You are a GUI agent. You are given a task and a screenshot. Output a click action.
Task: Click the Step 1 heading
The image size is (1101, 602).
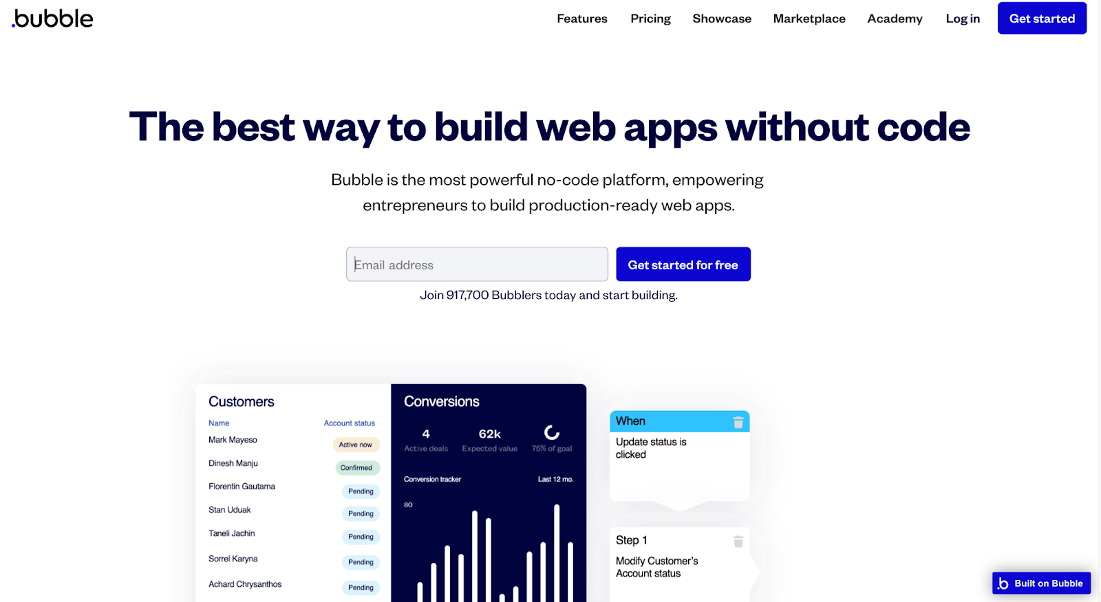[632, 540]
